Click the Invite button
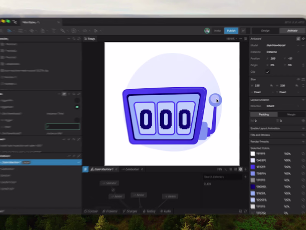Viewport: 306px width, 230px height. (217, 31)
